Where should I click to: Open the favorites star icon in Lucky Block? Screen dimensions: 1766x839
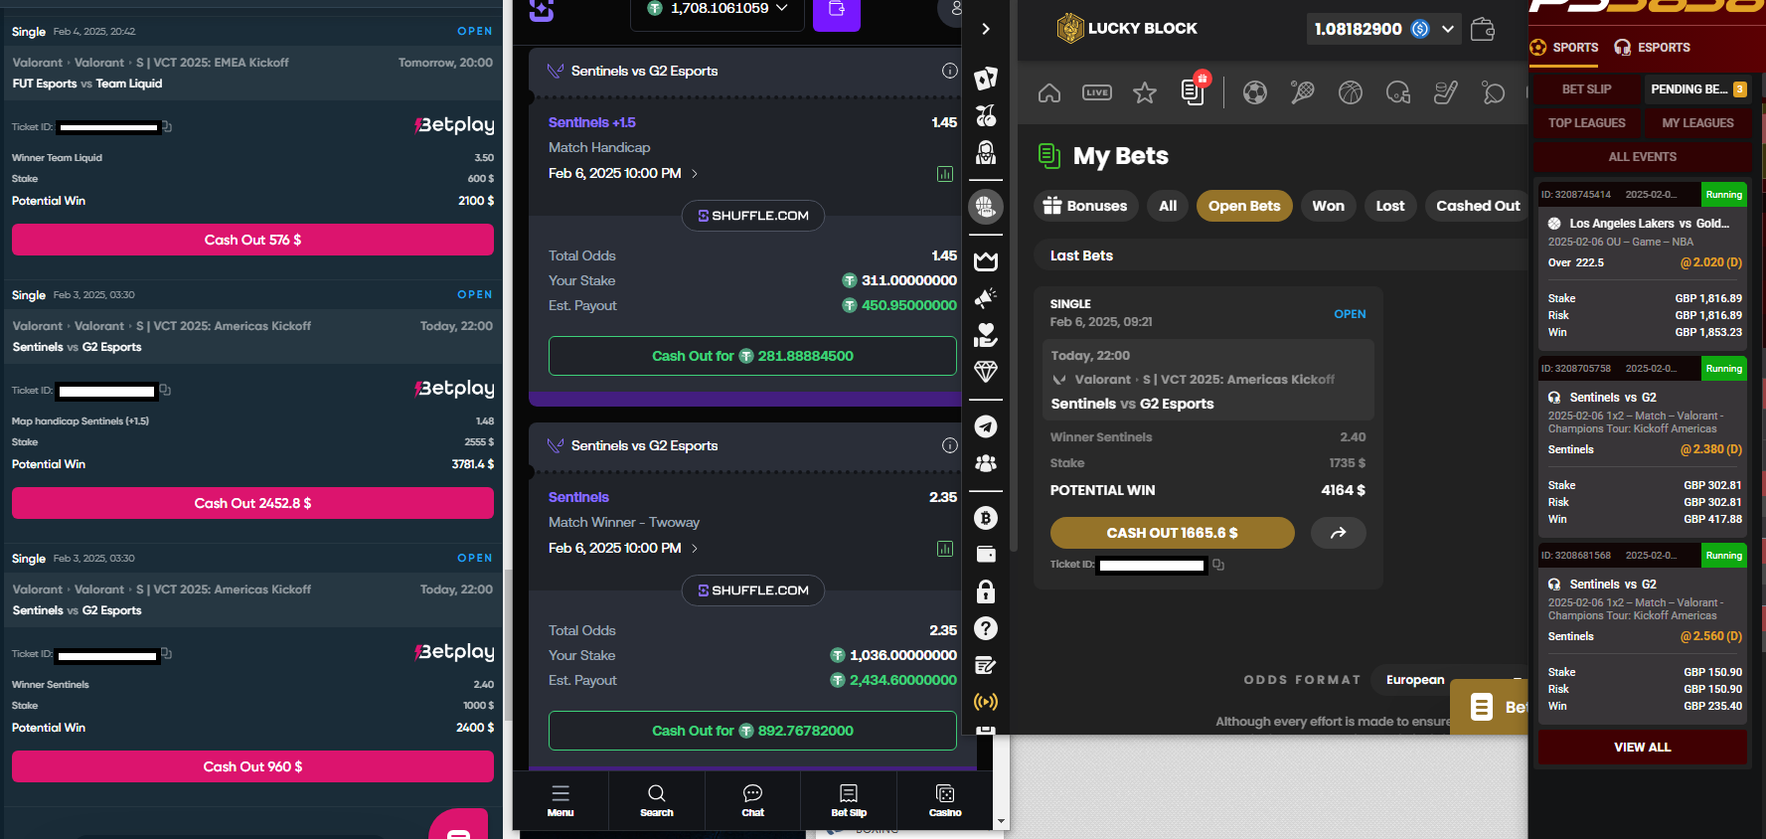point(1145,93)
